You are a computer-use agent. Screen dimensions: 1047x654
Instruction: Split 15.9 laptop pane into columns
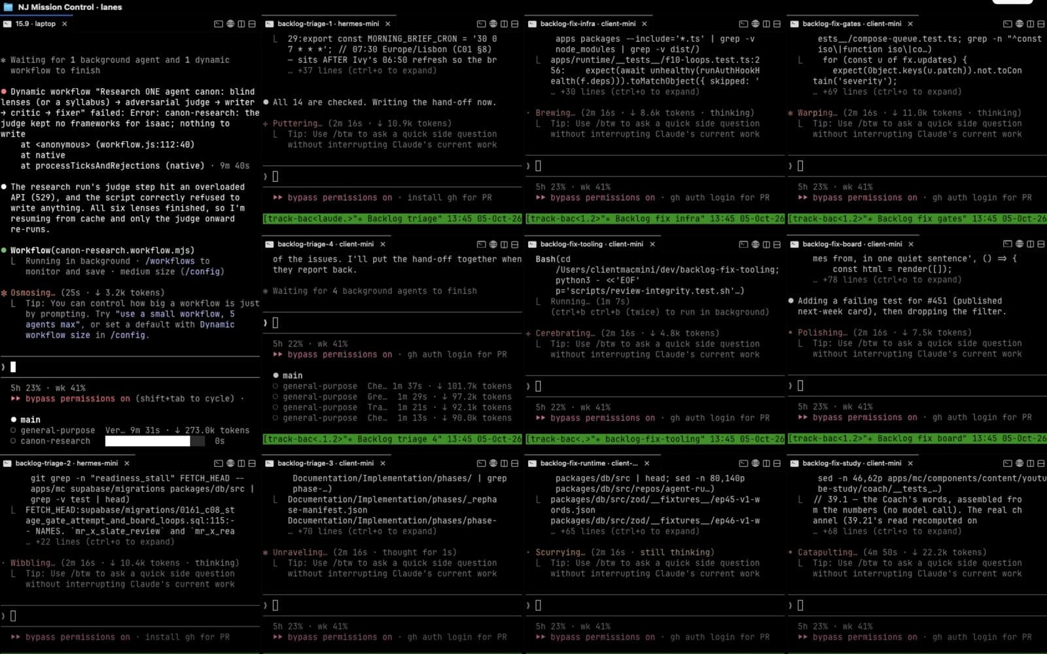pos(241,24)
